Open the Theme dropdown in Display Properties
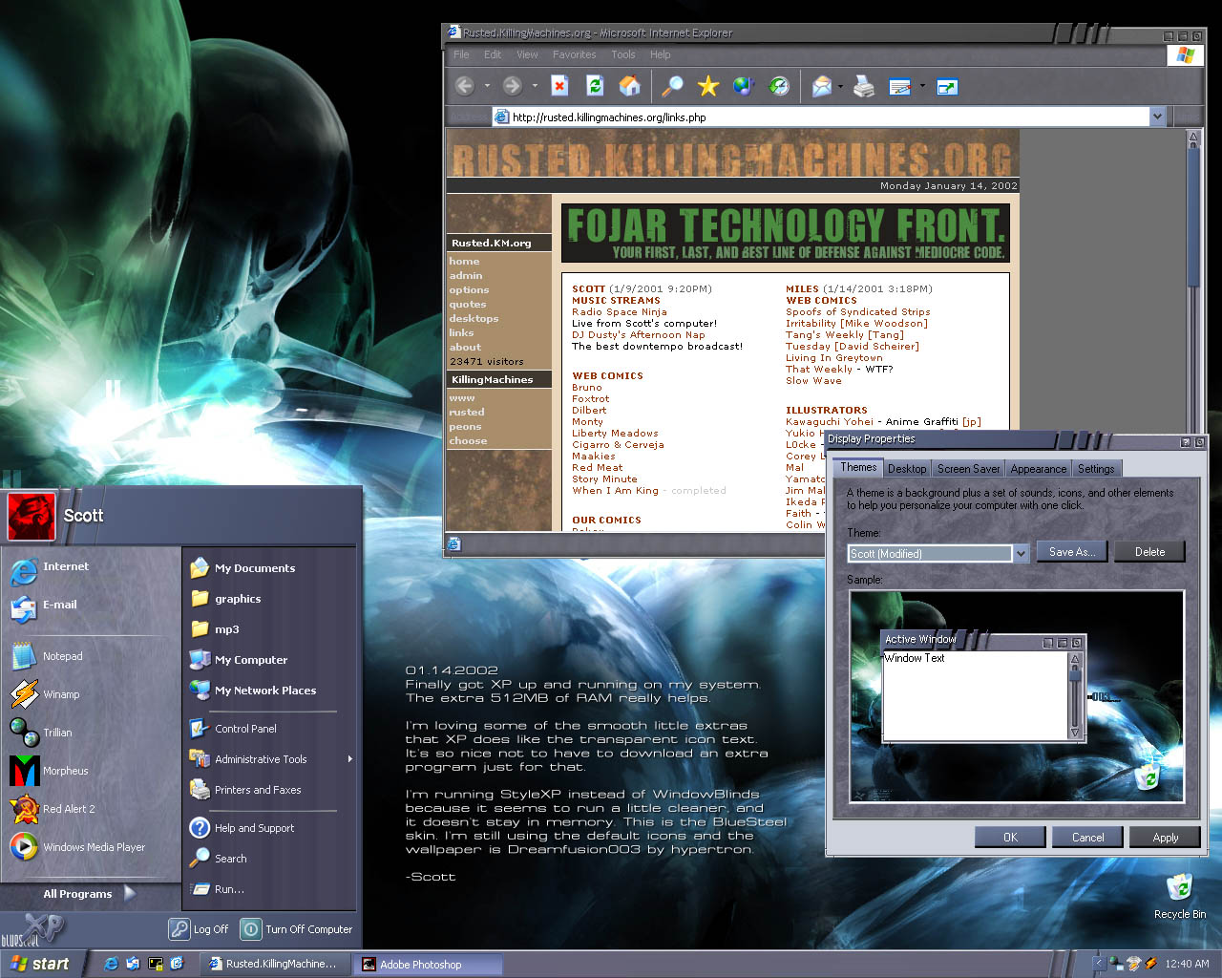This screenshot has height=978, width=1222. [x=1021, y=553]
